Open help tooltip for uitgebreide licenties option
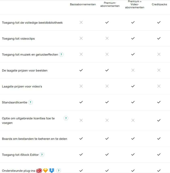The width and height of the screenshot is (170, 173). 66,118
